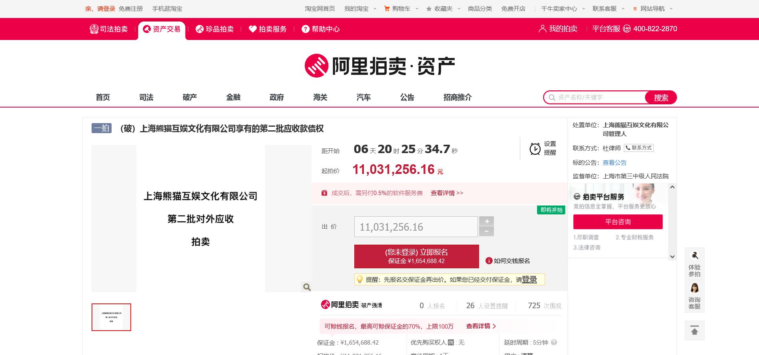Click the 优 badge beside 优先购买权人

pos(451,342)
